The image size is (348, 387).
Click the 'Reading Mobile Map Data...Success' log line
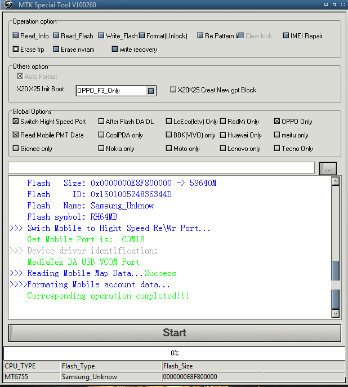[93, 273]
